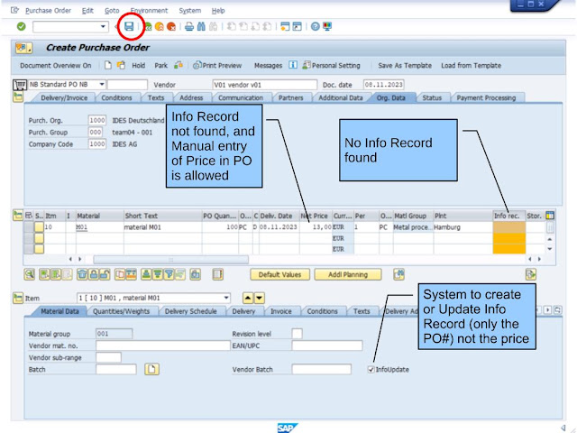This screenshot has height=433, width=577.
Task: Click the Vendor field showing V01 vendor v01
Action: (x=264, y=85)
